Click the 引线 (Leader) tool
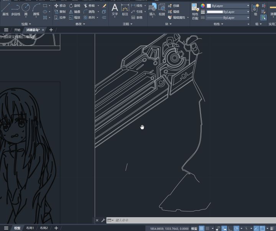 pos(137,12)
